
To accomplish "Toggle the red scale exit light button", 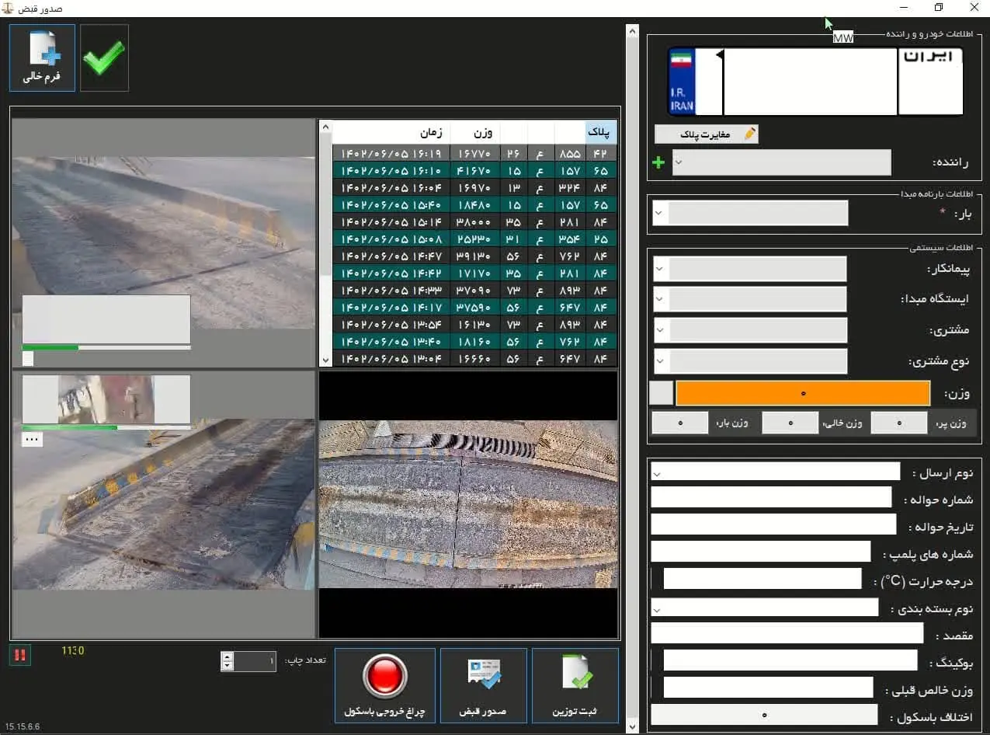I will (384, 685).
